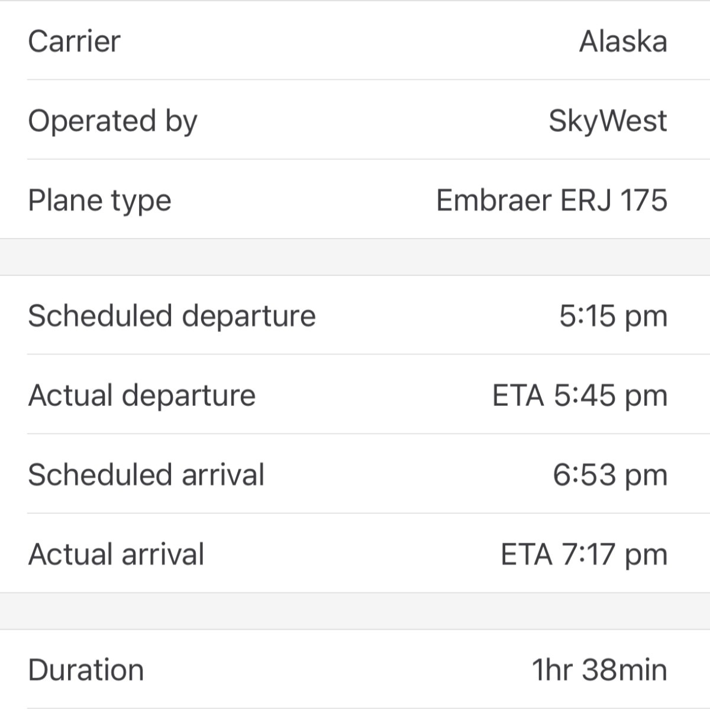The height and width of the screenshot is (710, 710).
Task: Select Embraer ERJ 175 plane value
Action: (x=552, y=200)
